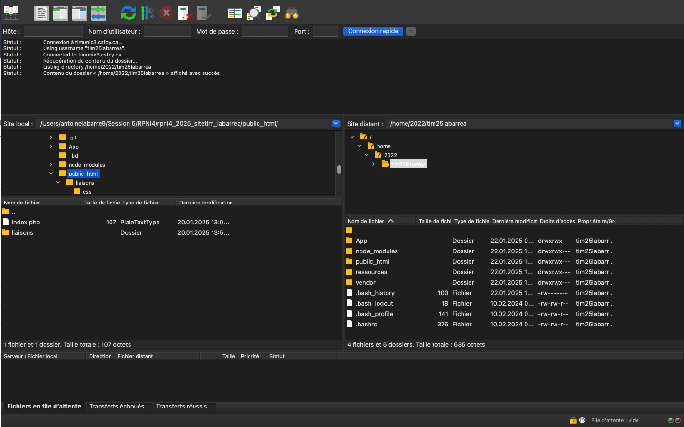This screenshot has height=427, width=684.
Task: Collapse the public_html local tree folder
Action: (x=51, y=174)
